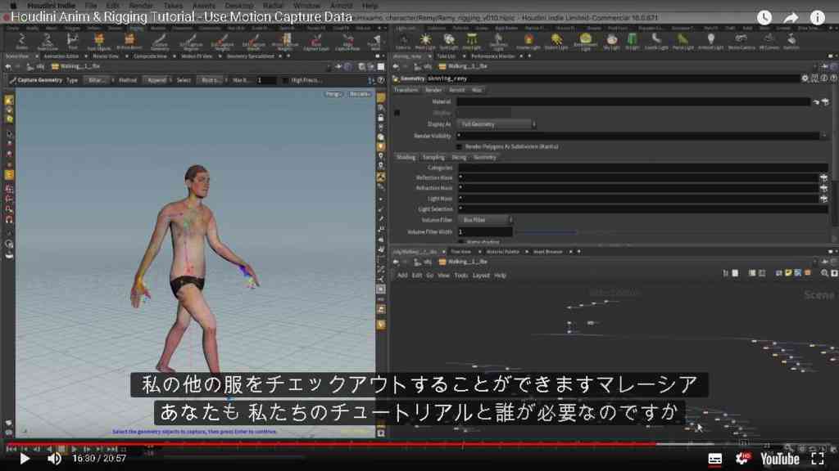Toggle YouTube subtitles
The width and height of the screenshot is (839, 471).
(x=714, y=459)
